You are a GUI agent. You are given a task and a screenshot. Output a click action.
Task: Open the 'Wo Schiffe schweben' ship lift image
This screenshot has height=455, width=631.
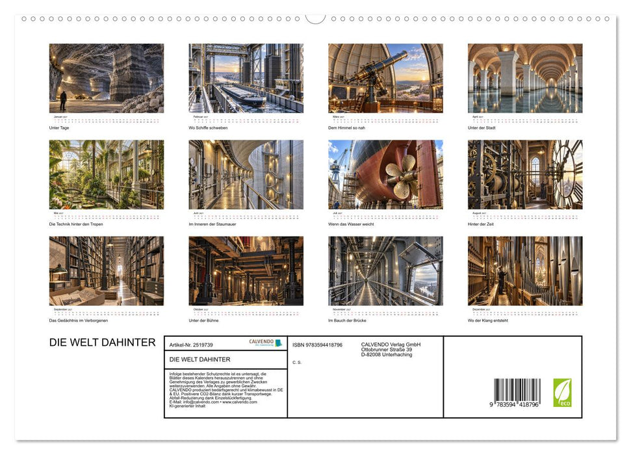tap(246, 78)
